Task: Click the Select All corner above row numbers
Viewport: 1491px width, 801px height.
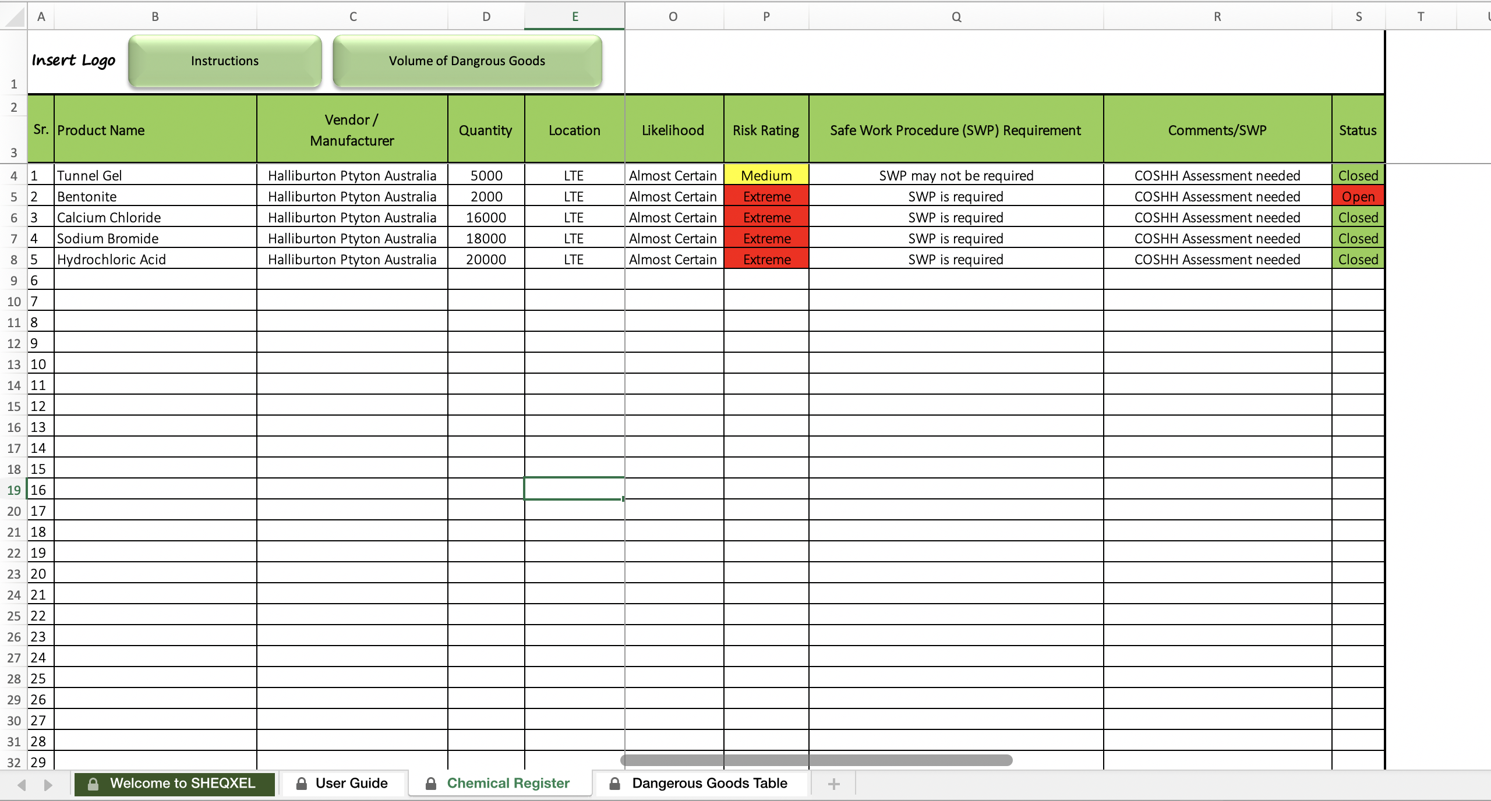Action: pyautogui.click(x=13, y=16)
